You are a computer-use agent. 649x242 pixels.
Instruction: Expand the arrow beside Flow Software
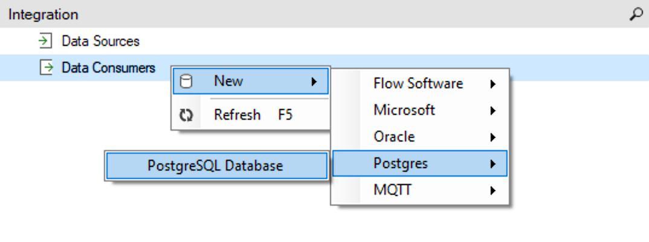(492, 84)
